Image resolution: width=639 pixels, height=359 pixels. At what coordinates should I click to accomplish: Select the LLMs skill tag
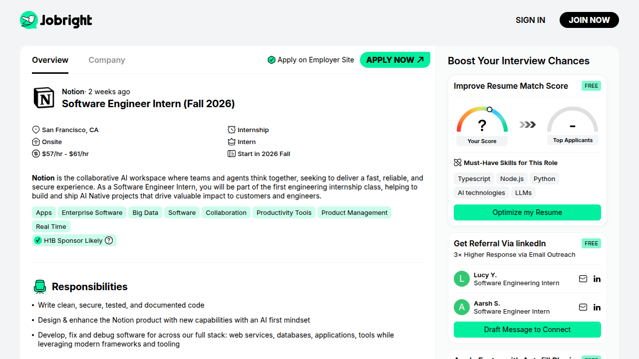[524, 193]
